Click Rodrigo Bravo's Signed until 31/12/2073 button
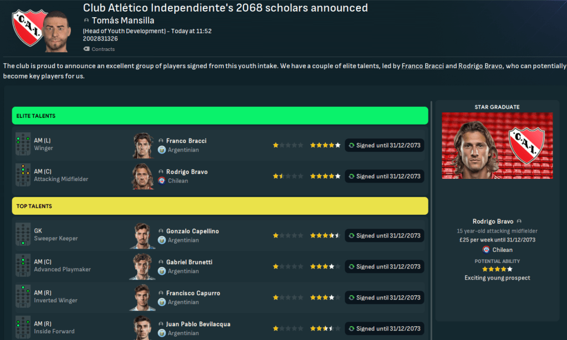This screenshot has height=340, width=567. pyautogui.click(x=384, y=176)
